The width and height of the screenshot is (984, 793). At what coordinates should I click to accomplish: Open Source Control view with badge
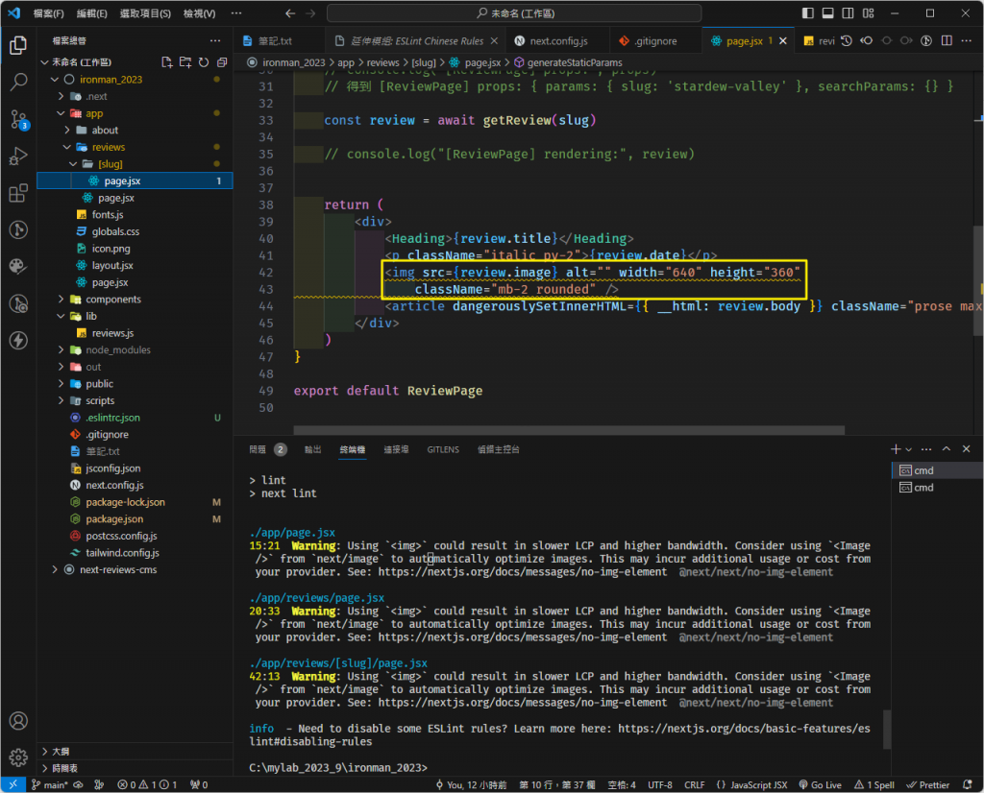click(18, 119)
